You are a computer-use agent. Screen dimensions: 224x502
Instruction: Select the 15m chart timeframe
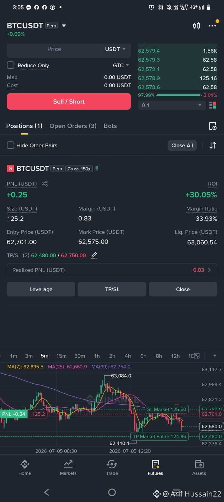click(x=61, y=356)
